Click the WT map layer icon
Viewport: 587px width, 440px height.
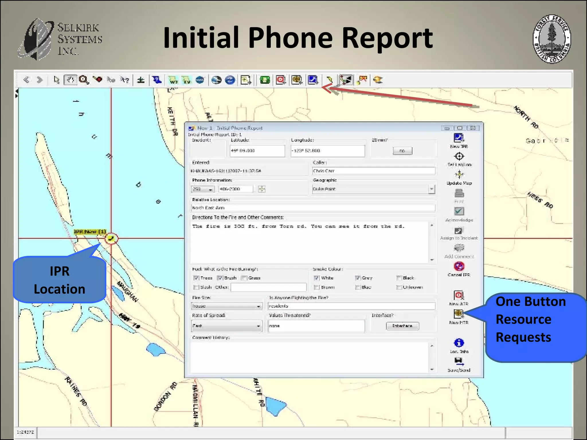pos(173,80)
